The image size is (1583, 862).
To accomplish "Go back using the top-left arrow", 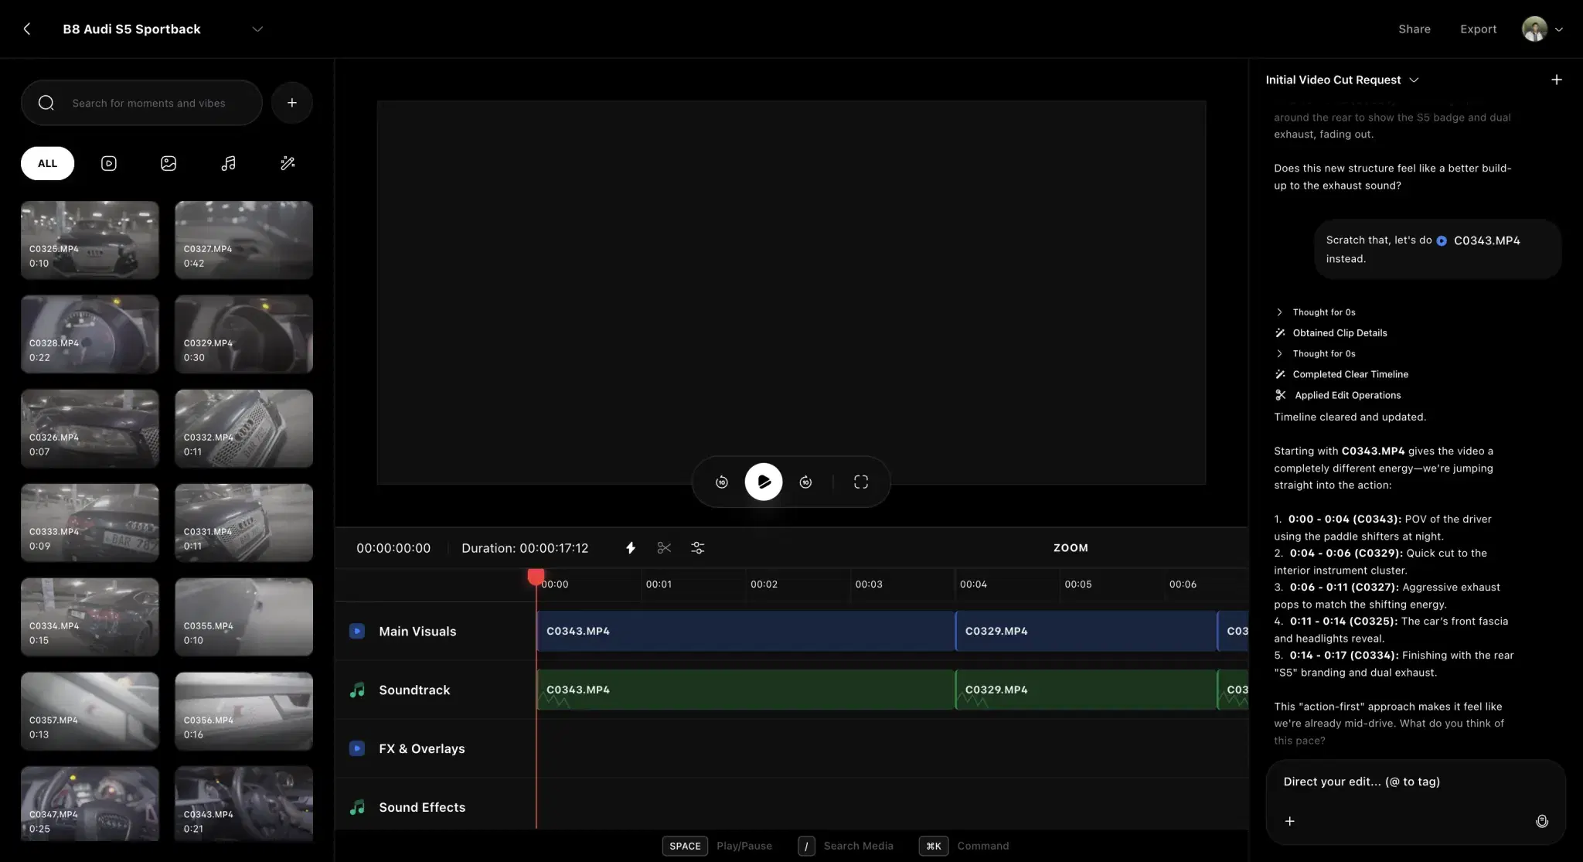I will pos(27,29).
